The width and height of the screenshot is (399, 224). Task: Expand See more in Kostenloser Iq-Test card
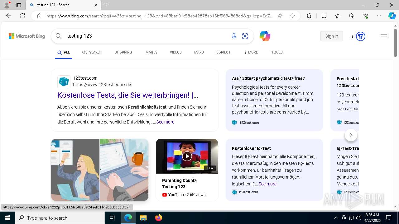coord(267,184)
